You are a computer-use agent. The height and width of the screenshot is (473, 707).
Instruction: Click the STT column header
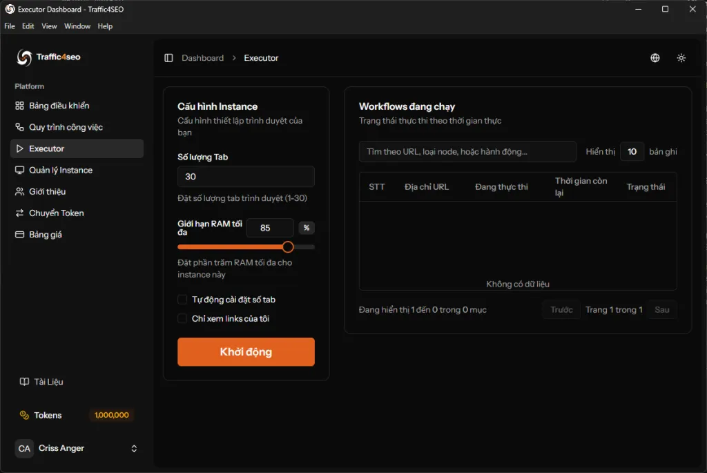(x=377, y=186)
